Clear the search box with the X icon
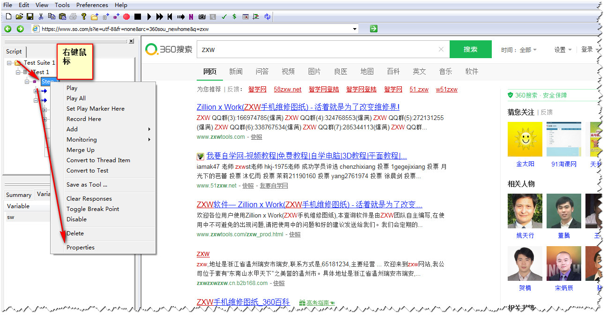 click(x=441, y=49)
